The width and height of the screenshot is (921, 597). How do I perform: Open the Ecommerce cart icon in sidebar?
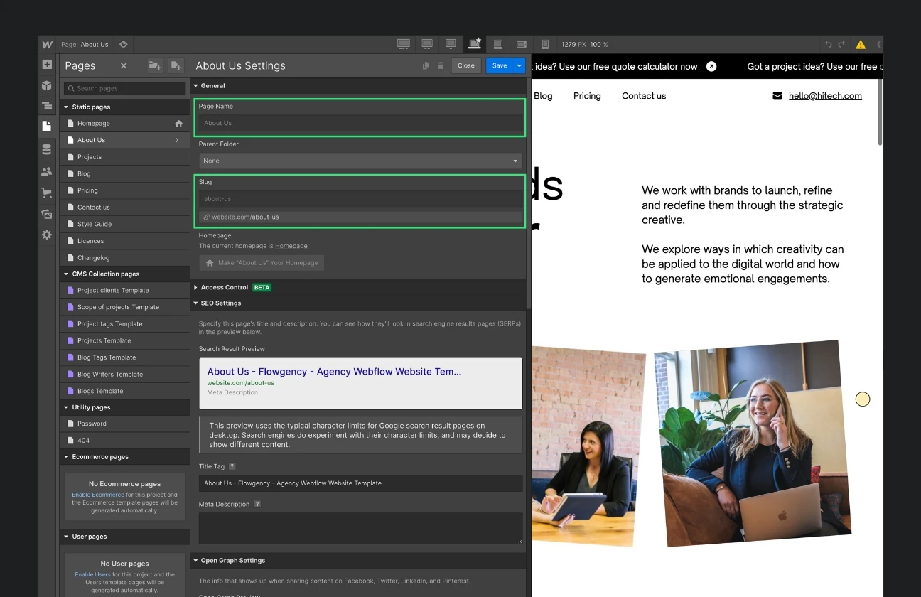[x=47, y=193]
